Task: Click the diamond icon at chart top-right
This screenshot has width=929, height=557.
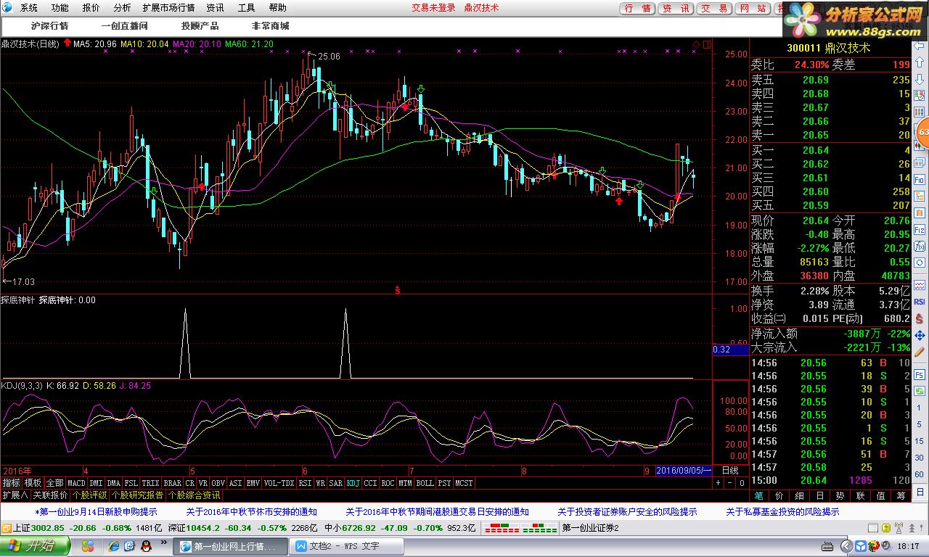Action: coord(696,45)
